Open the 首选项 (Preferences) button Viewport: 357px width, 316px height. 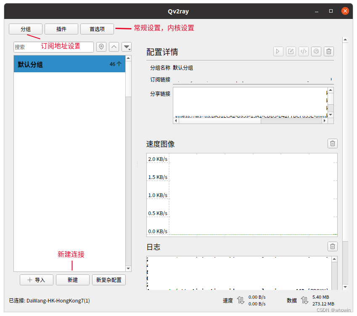pos(97,29)
